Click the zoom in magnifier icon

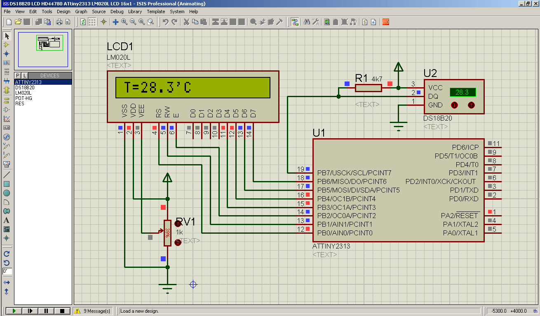(124, 22)
